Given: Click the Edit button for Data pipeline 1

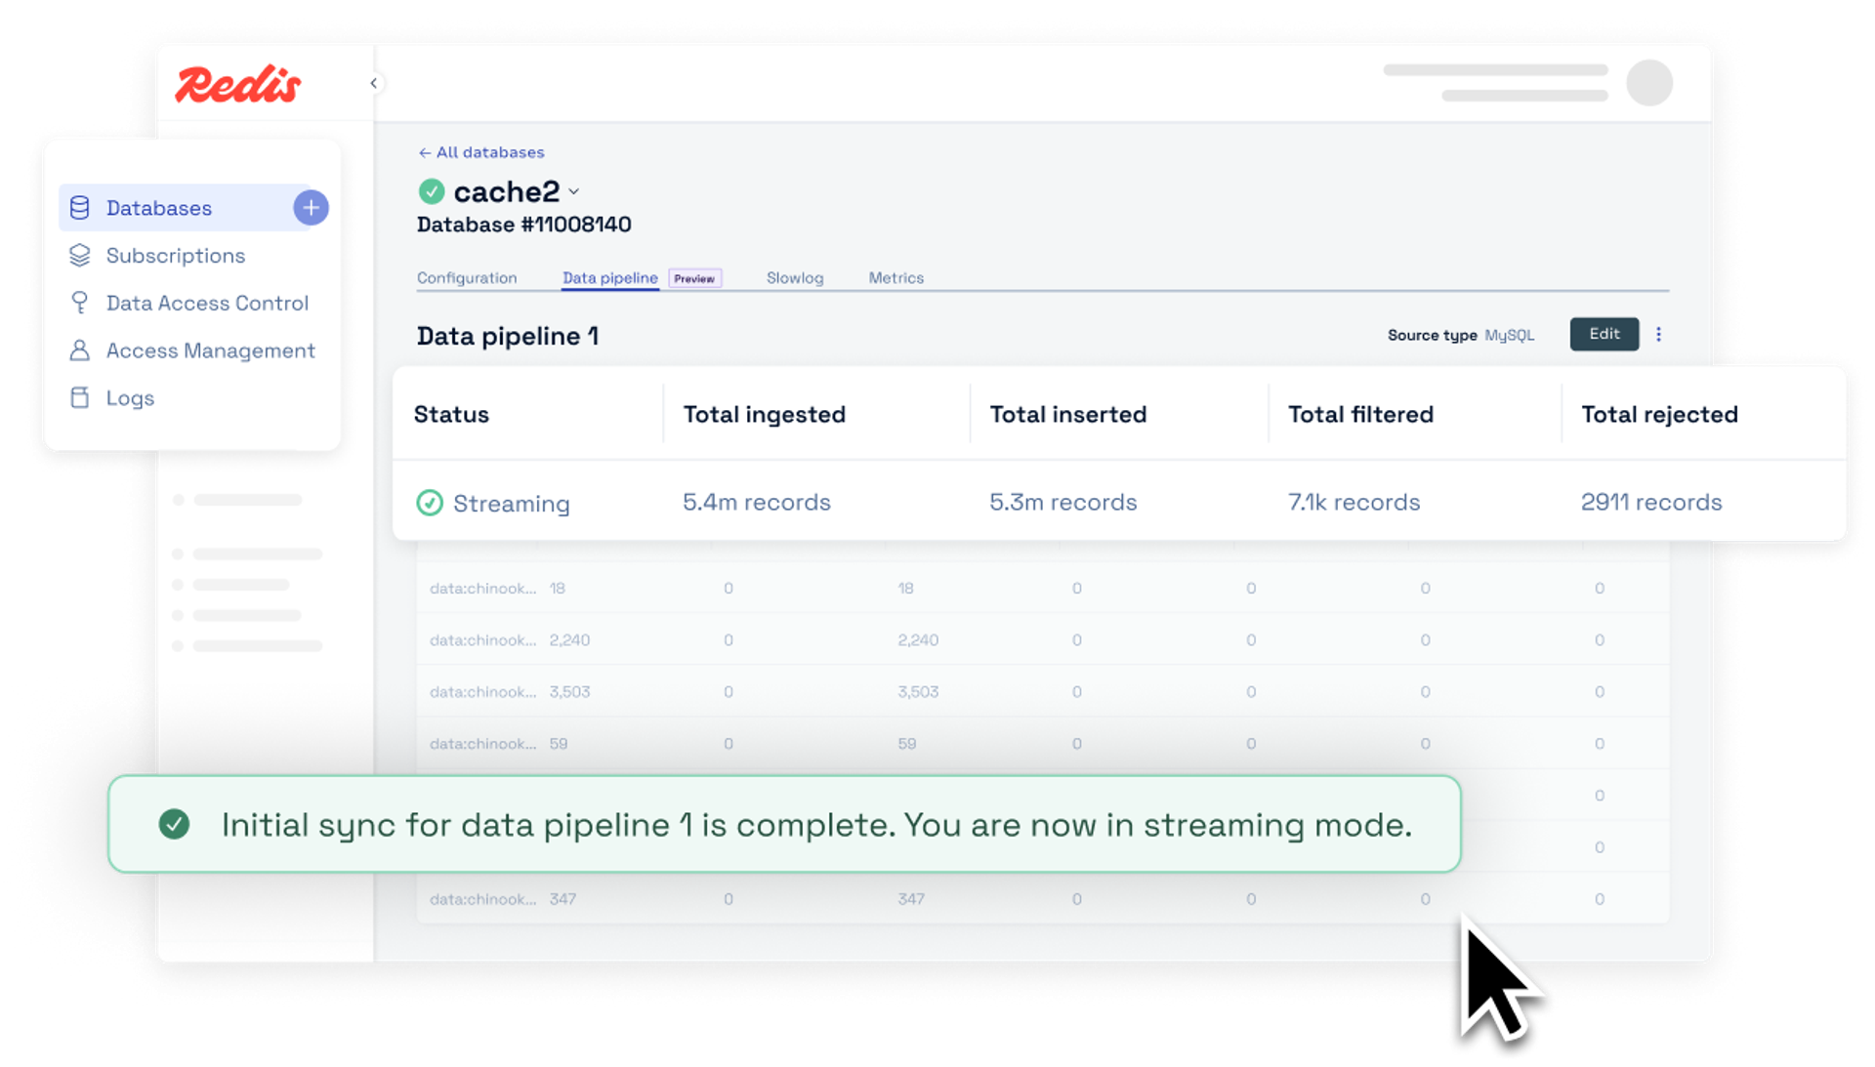Looking at the screenshot, I should click(1604, 334).
